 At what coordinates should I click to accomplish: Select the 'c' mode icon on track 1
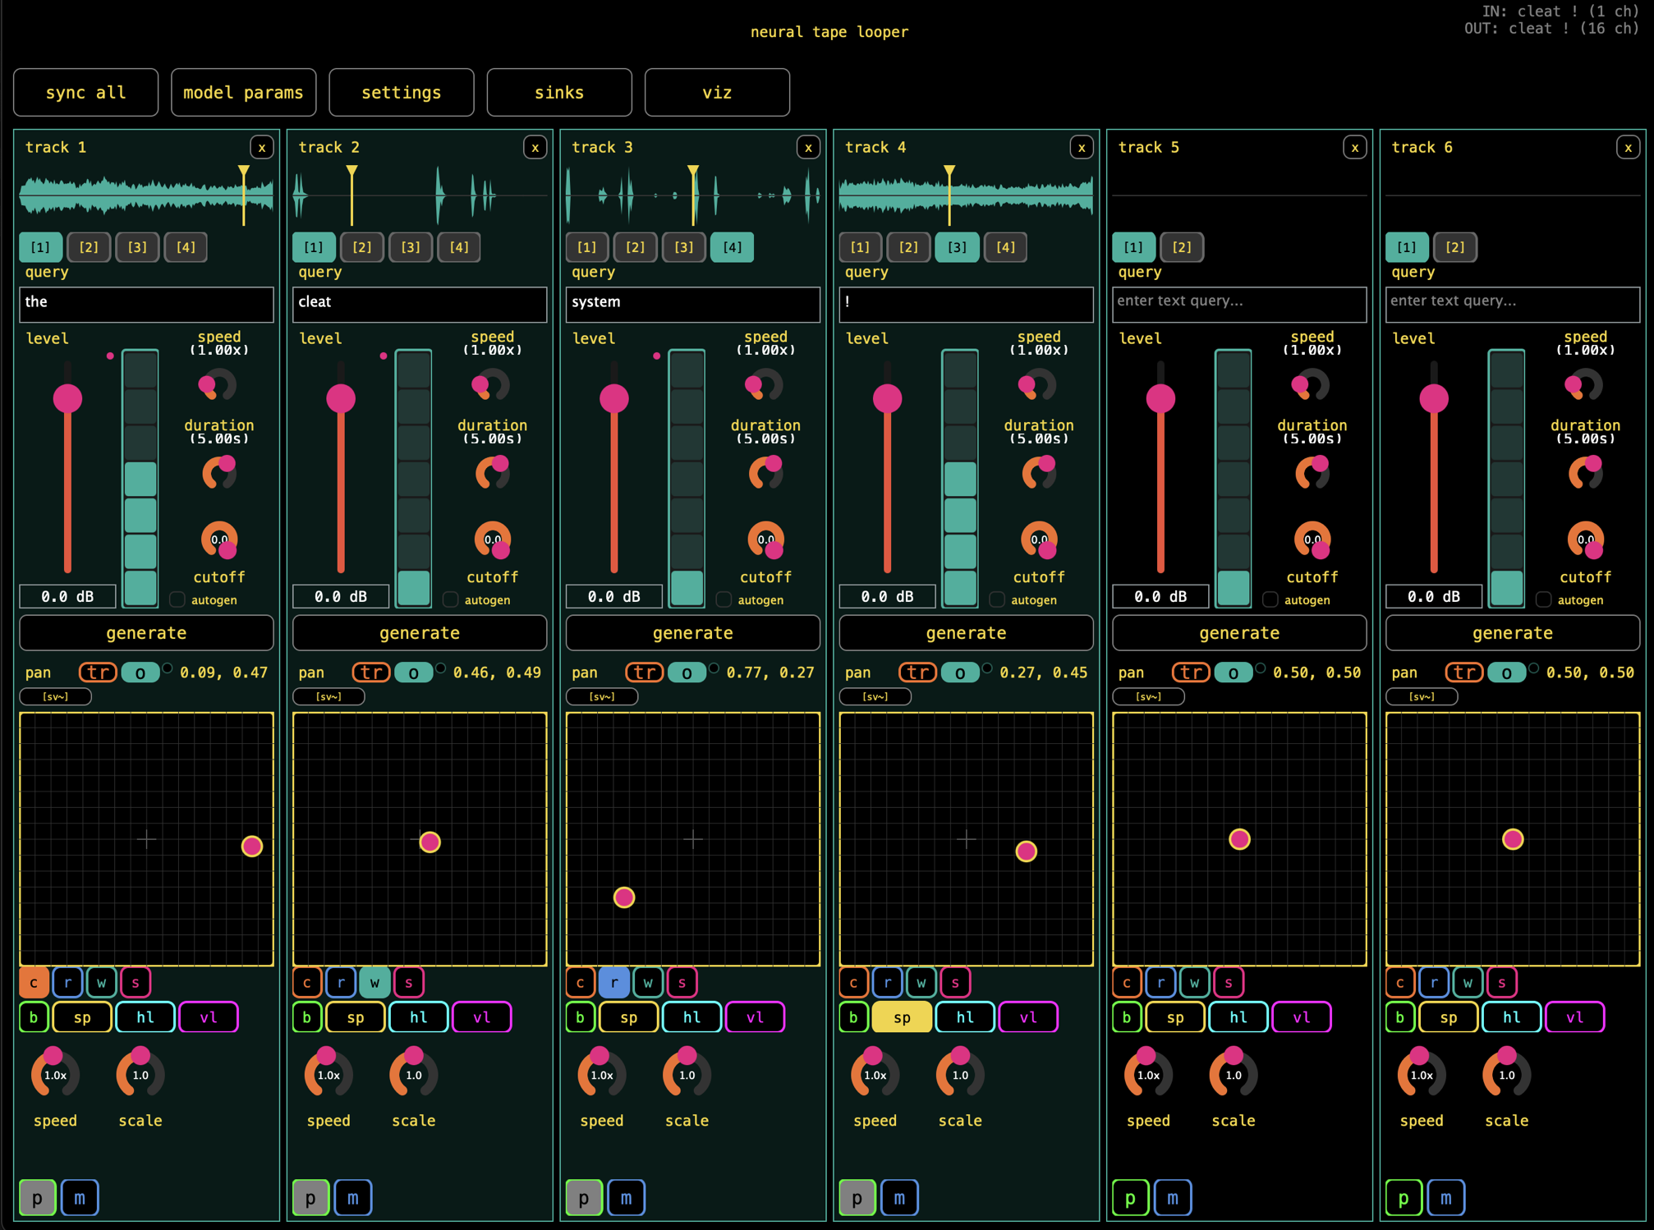tap(34, 982)
